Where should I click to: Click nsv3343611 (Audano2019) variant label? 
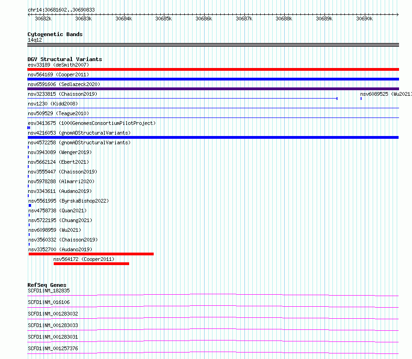coord(60,191)
